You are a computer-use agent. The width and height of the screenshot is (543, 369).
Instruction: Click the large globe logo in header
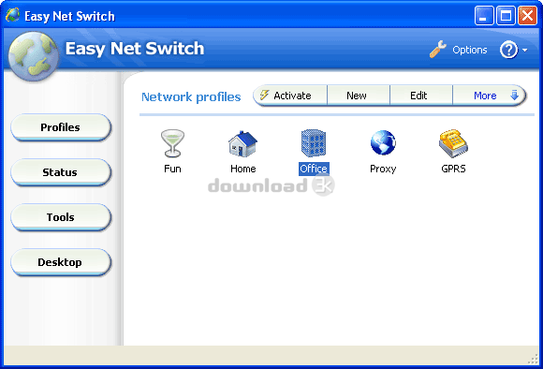point(34,56)
